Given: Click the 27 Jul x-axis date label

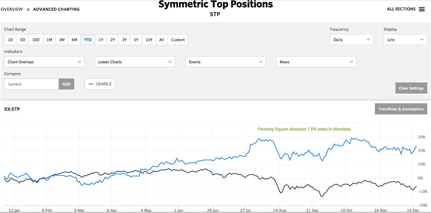Looking at the screenshot, I should (x=246, y=210).
